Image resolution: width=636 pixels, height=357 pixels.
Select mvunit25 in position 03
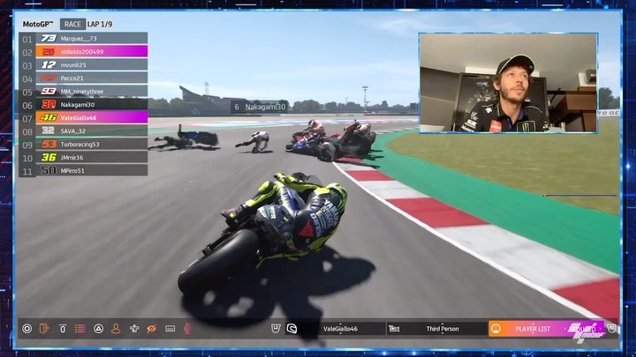tap(83, 64)
